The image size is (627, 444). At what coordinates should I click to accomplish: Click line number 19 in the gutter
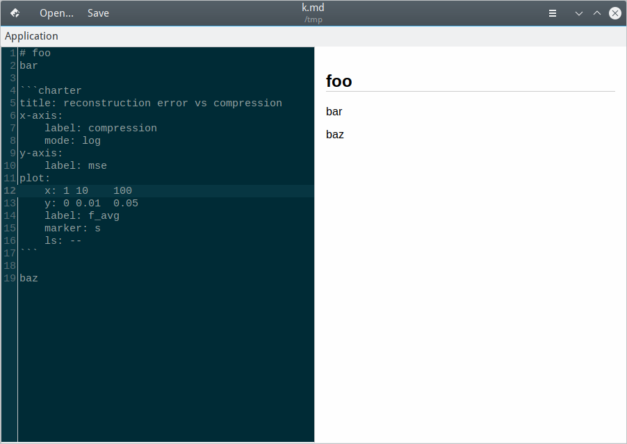pyautogui.click(x=10, y=278)
